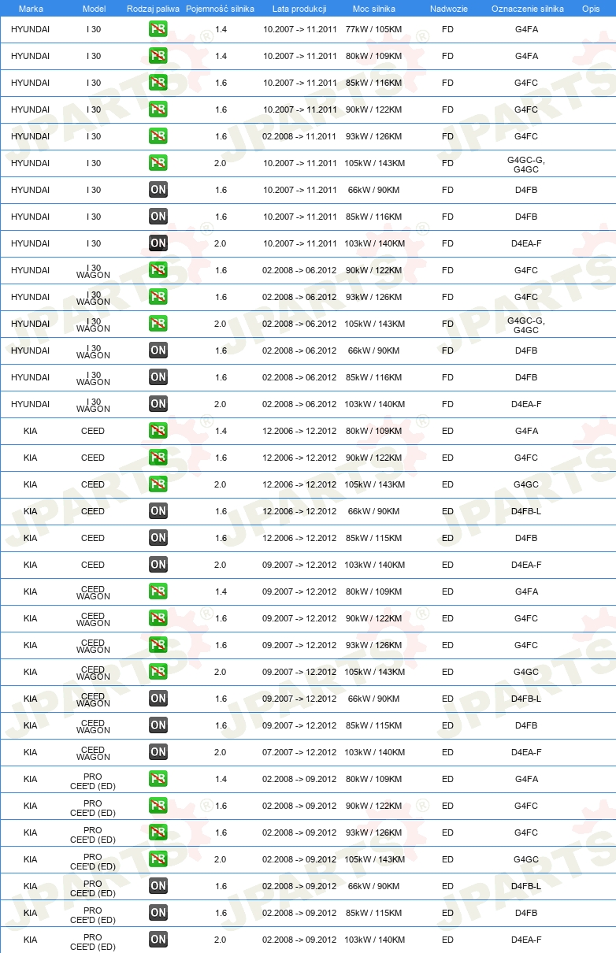Click the Pojemność silnika column header
Viewport: 616px width, 953px height.
point(221,9)
